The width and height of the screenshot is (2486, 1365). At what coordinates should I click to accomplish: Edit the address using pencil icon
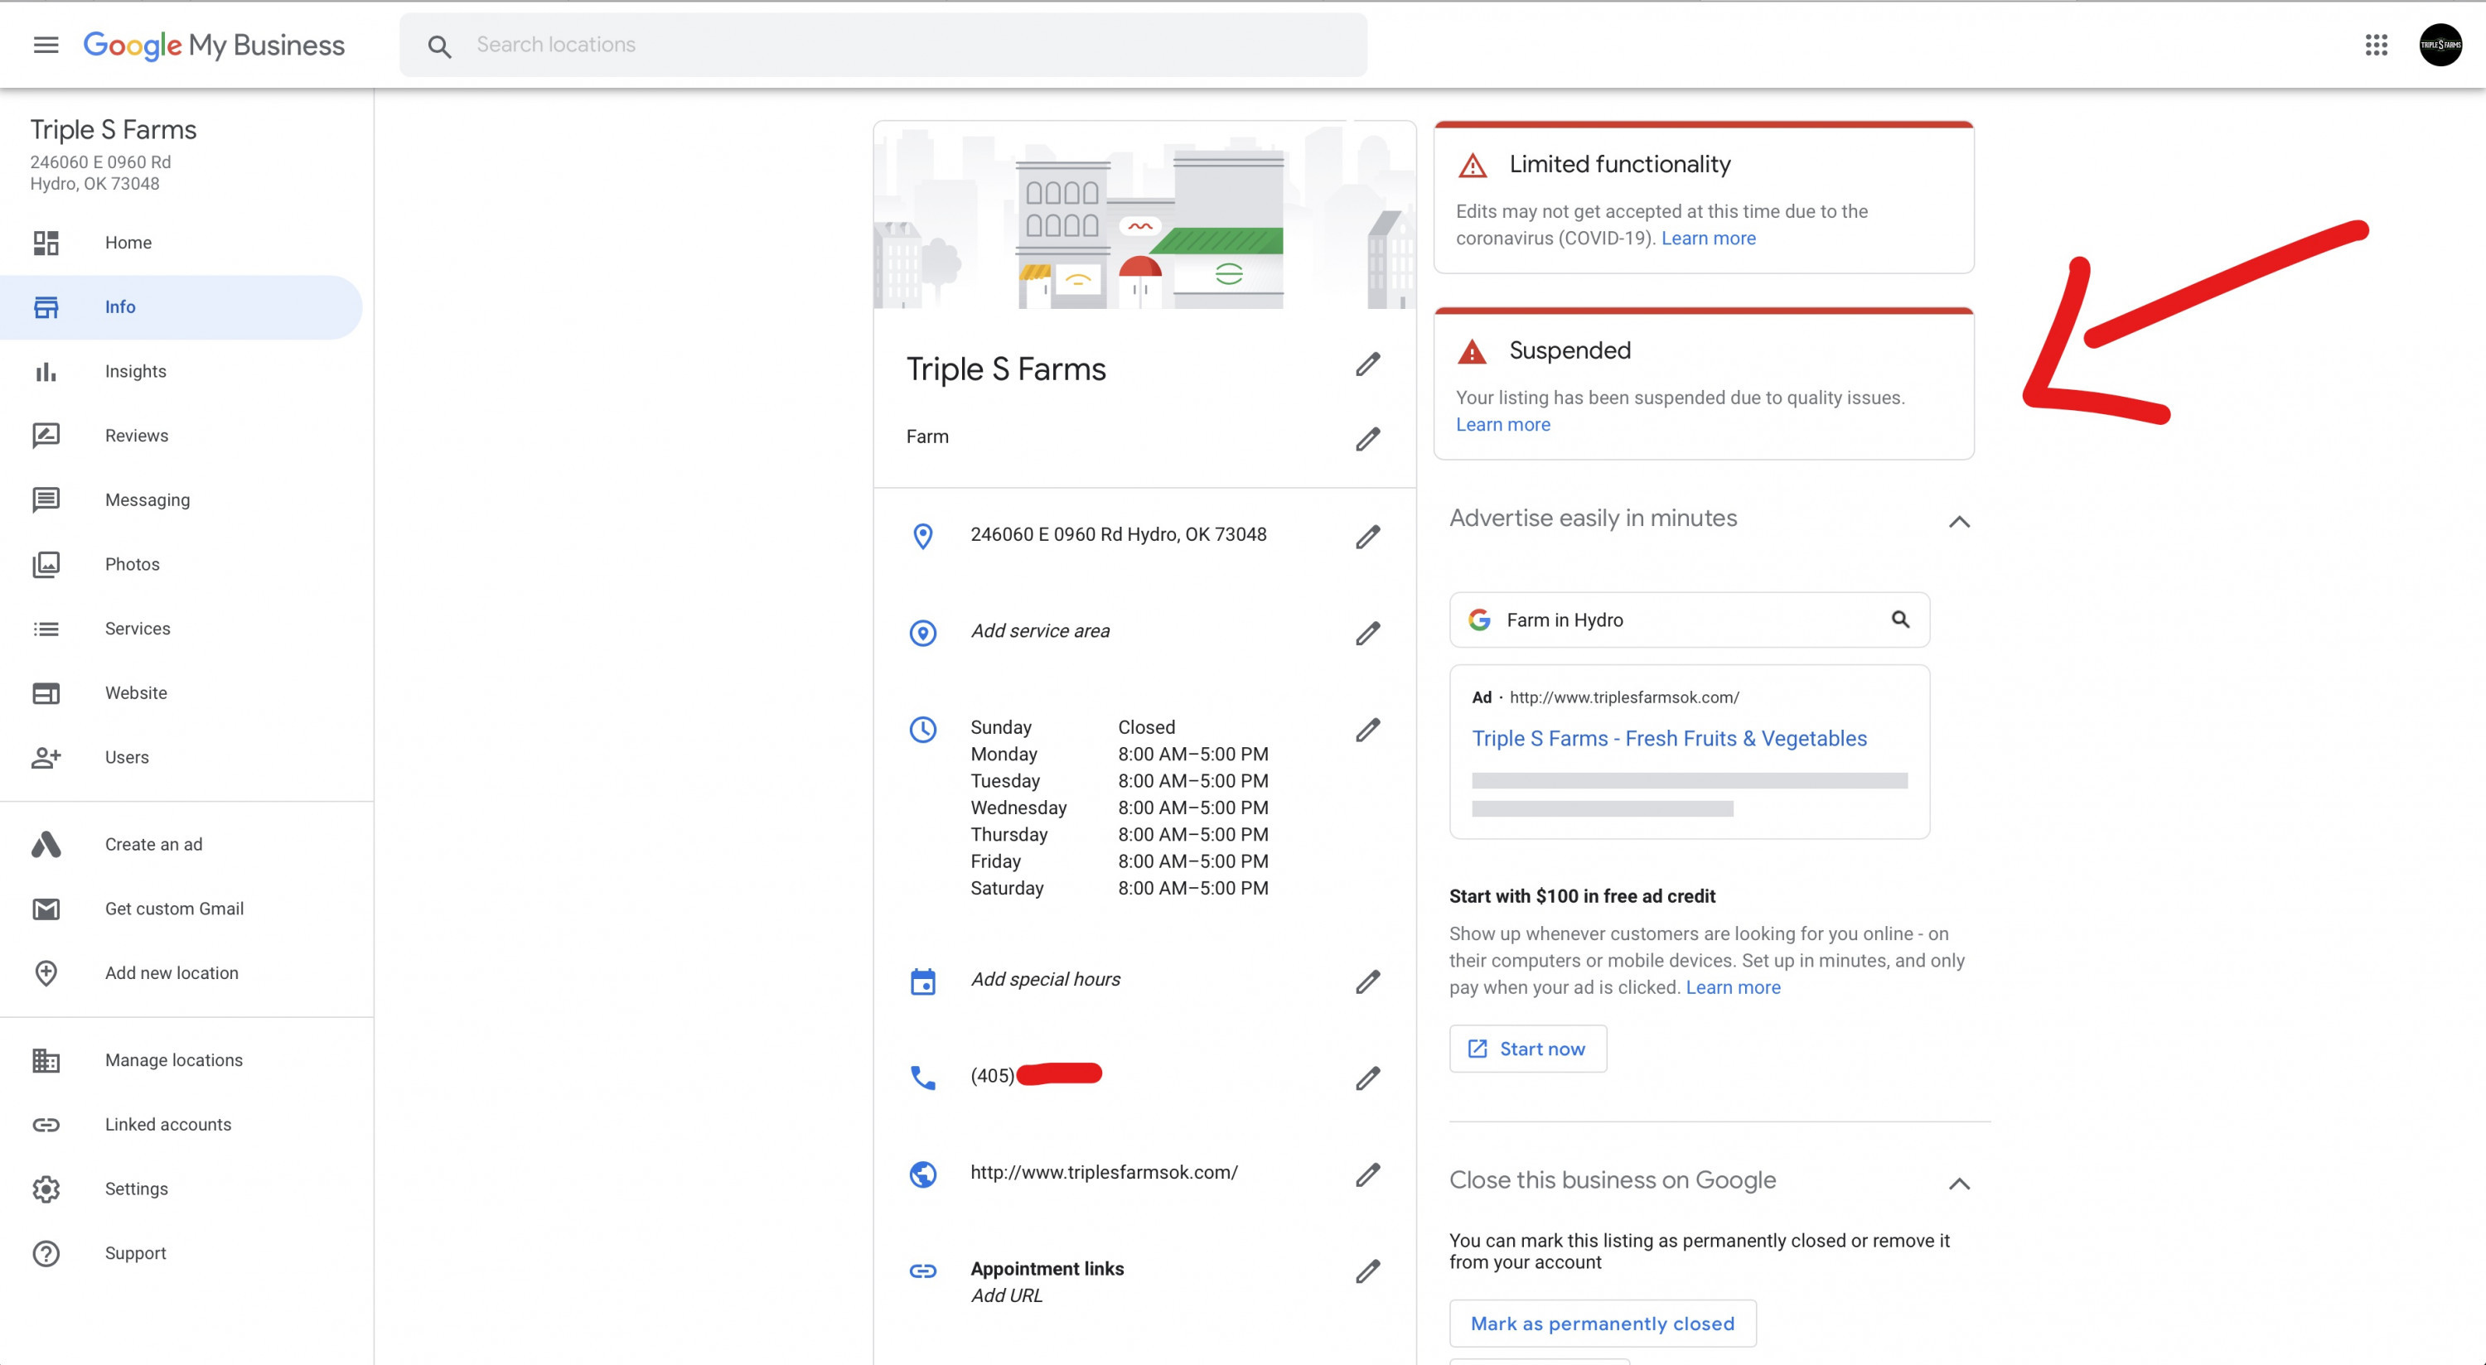1367,537
